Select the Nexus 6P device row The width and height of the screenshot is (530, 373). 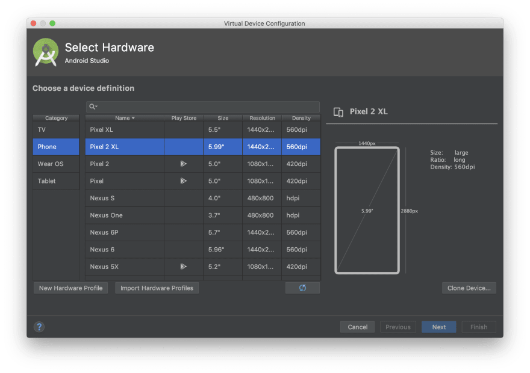[x=203, y=233]
